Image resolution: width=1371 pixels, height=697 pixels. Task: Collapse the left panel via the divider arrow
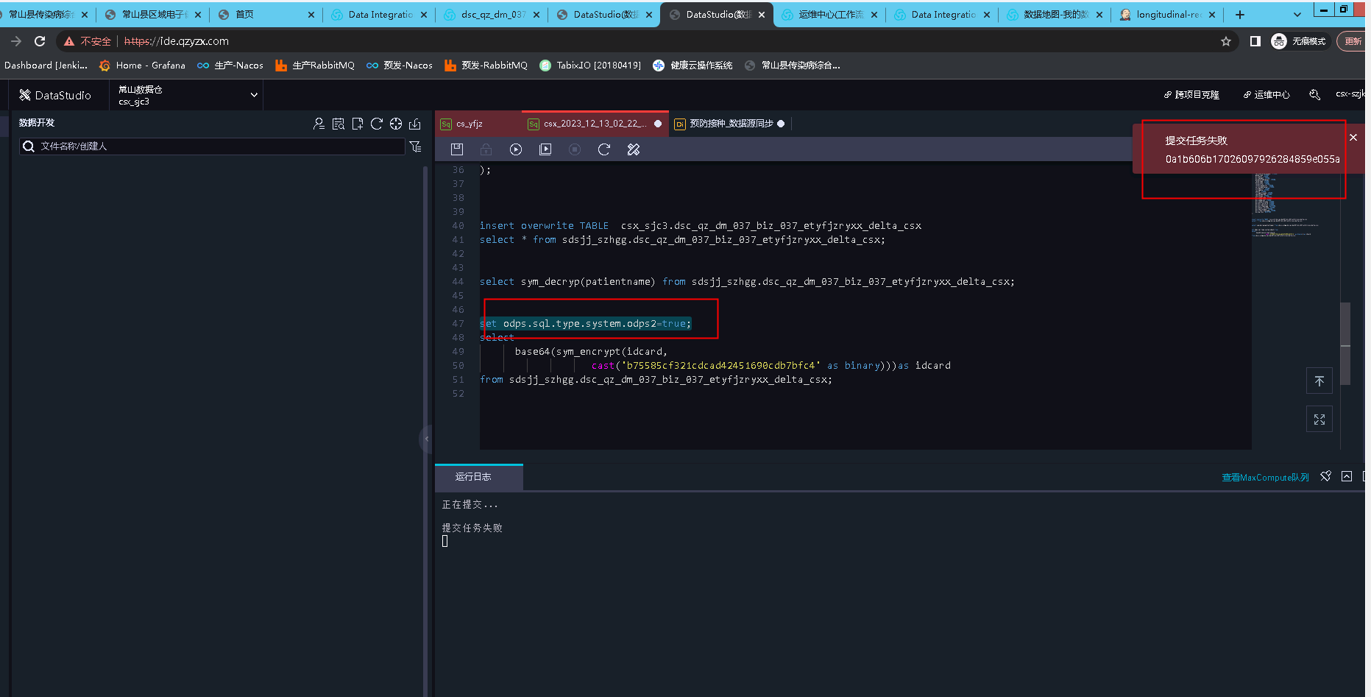(426, 439)
